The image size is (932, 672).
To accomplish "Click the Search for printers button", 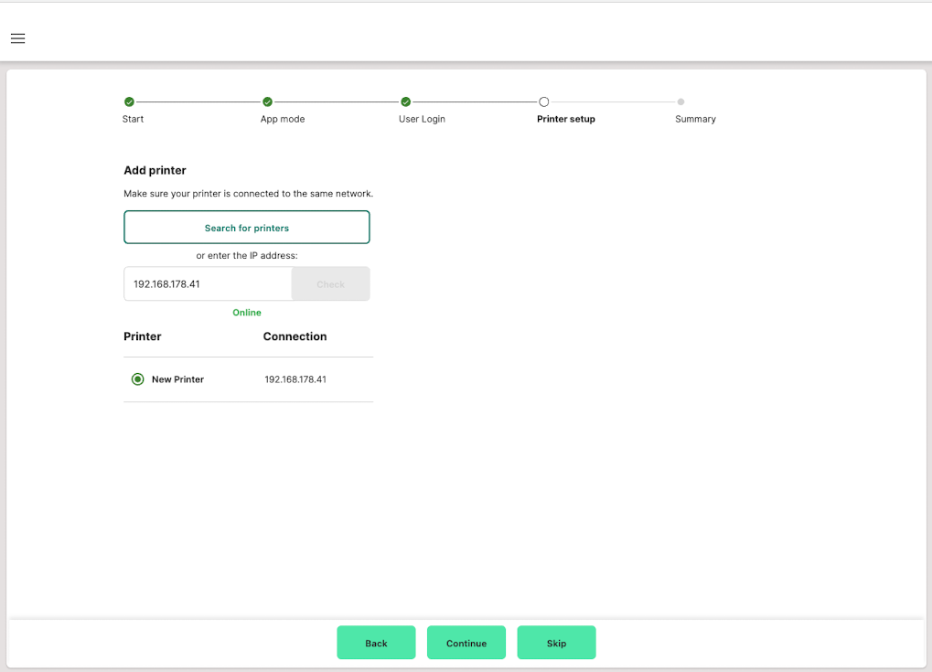I will click(247, 228).
